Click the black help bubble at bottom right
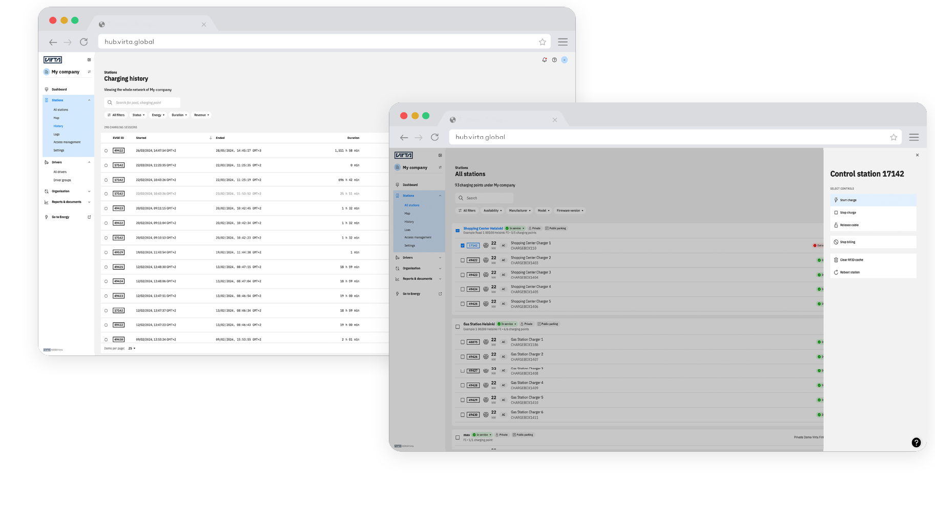 pyautogui.click(x=916, y=443)
